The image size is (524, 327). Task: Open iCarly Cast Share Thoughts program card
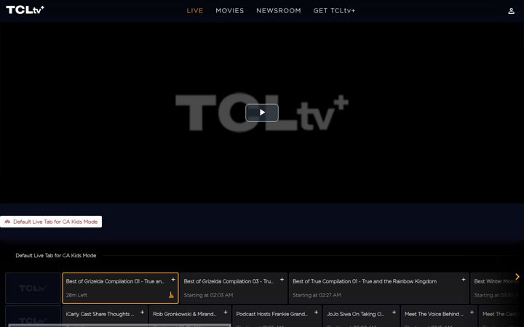pos(105,316)
